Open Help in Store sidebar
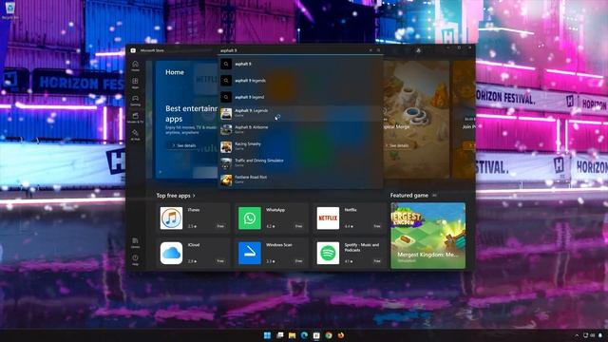608x342 pixels. pos(135,259)
